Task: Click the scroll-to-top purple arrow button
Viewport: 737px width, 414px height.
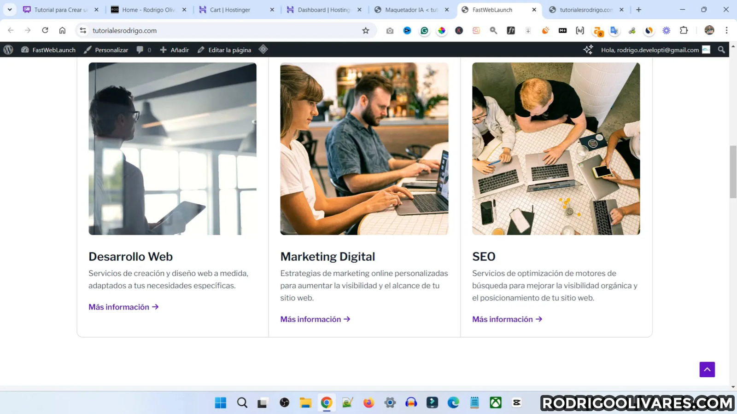Action: (707, 369)
